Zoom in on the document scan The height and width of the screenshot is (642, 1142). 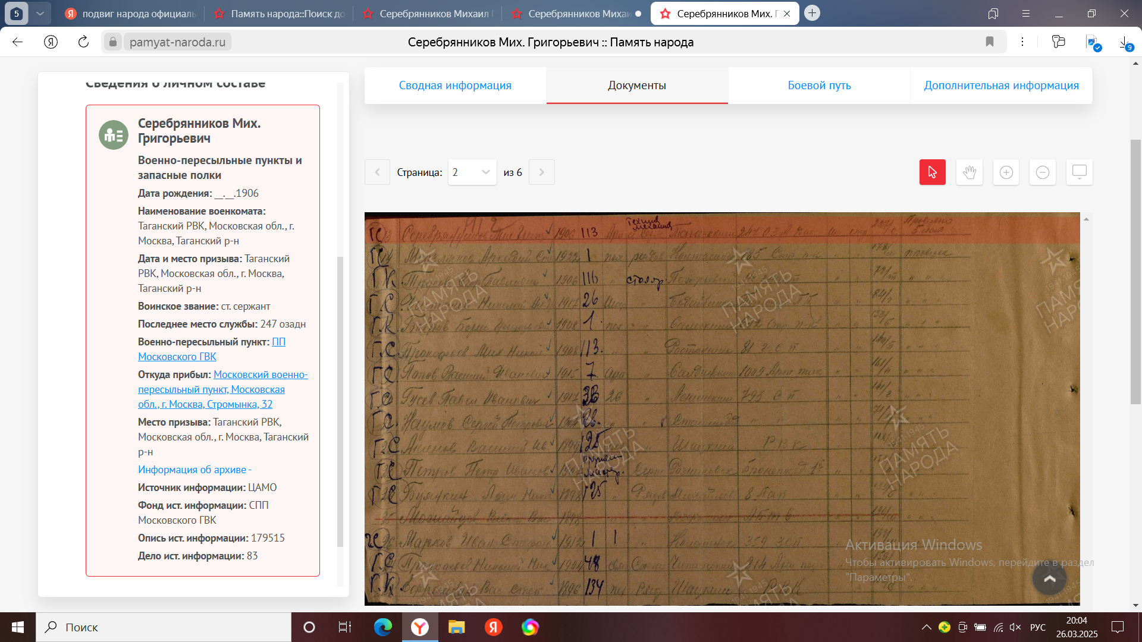pyautogui.click(x=1006, y=172)
